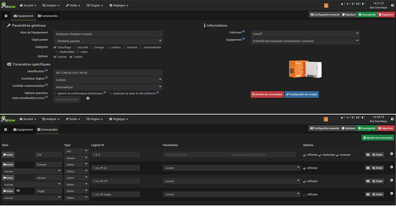Click help icon after 'Ignorer la confirmation d'exécution'
The width and height of the screenshot is (396, 211).
105,92
